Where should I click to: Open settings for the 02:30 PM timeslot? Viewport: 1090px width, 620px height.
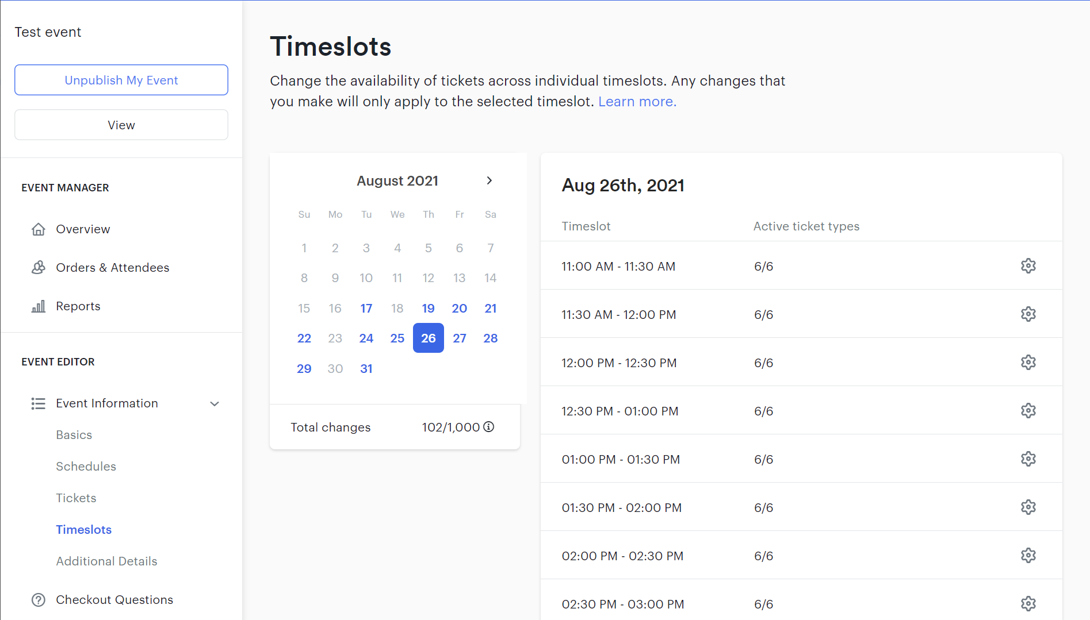[1028, 603]
